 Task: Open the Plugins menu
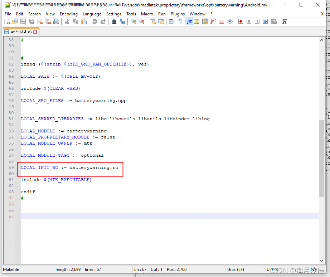[x=178, y=14]
